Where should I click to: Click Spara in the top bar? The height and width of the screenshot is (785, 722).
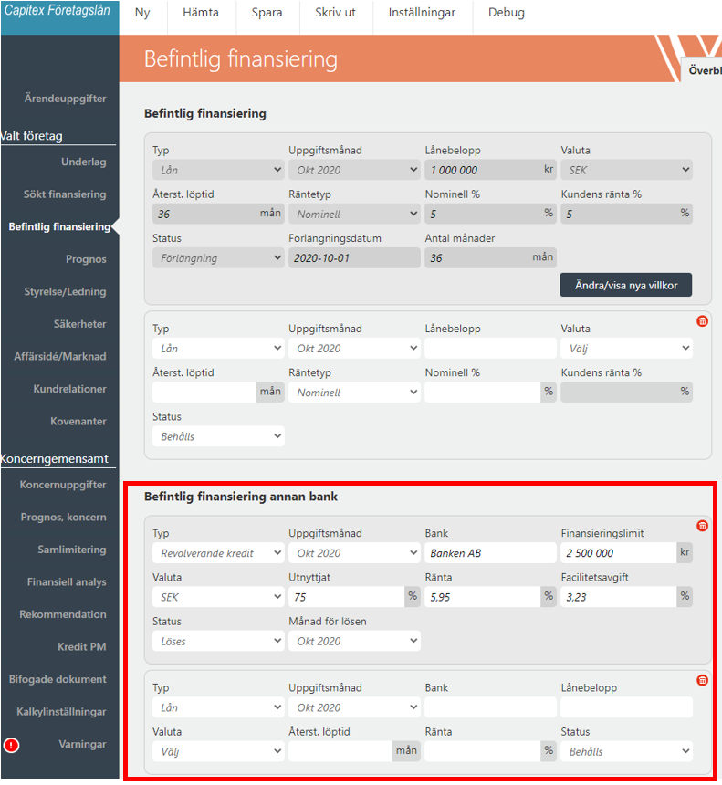click(x=267, y=13)
